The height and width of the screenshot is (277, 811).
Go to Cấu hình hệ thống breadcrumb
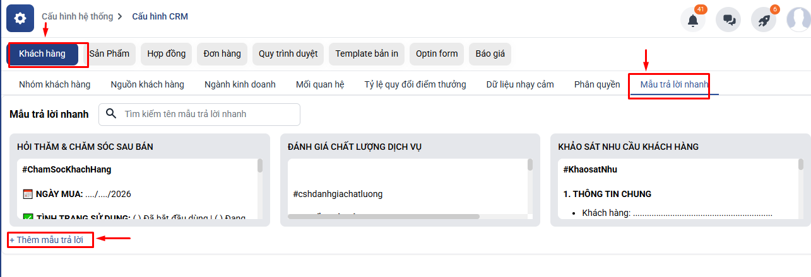click(x=77, y=16)
